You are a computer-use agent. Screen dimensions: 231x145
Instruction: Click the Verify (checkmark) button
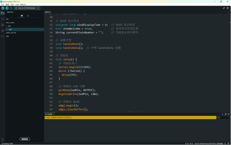(3, 8)
